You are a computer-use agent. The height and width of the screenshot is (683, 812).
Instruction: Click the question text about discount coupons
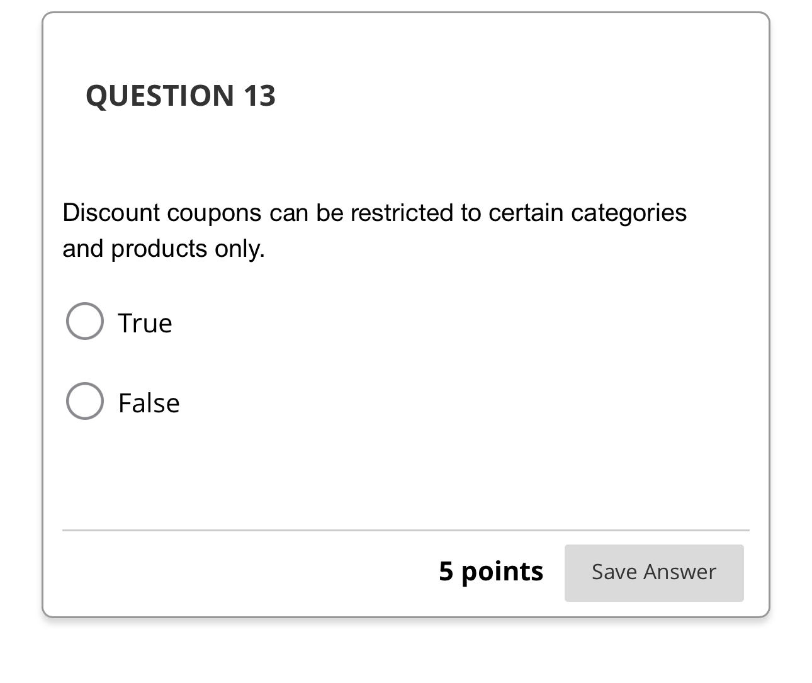[x=375, y=213]
